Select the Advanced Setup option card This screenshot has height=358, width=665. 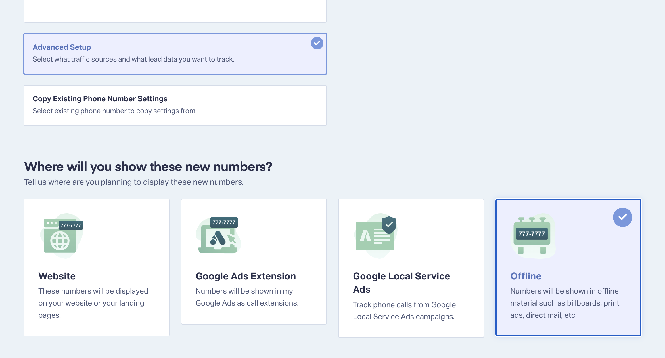pyautogui.click(x=175, y=54)
